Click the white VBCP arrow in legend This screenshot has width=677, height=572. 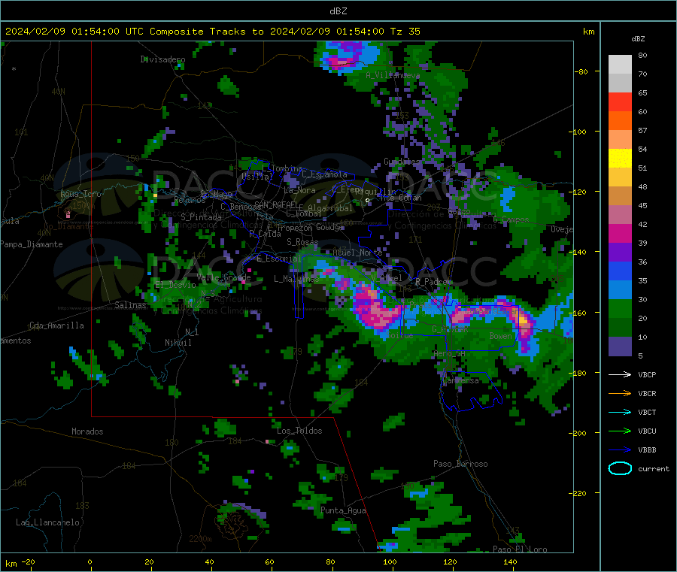(620, 374)
